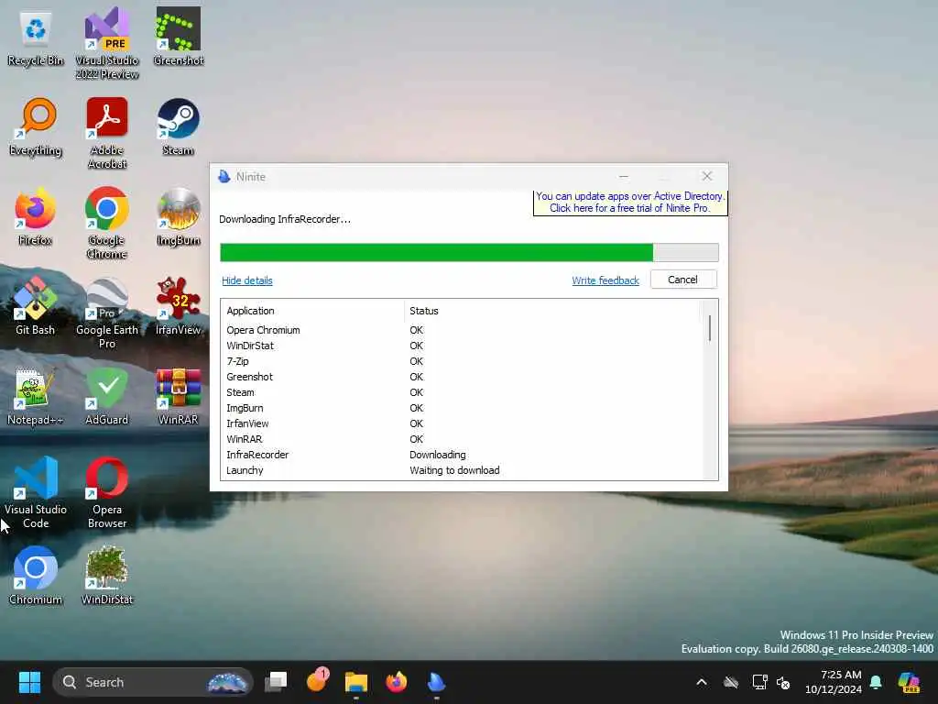Select the Launchy row
The width and height of the screenshot is (938, 704).
pos(461,470)
